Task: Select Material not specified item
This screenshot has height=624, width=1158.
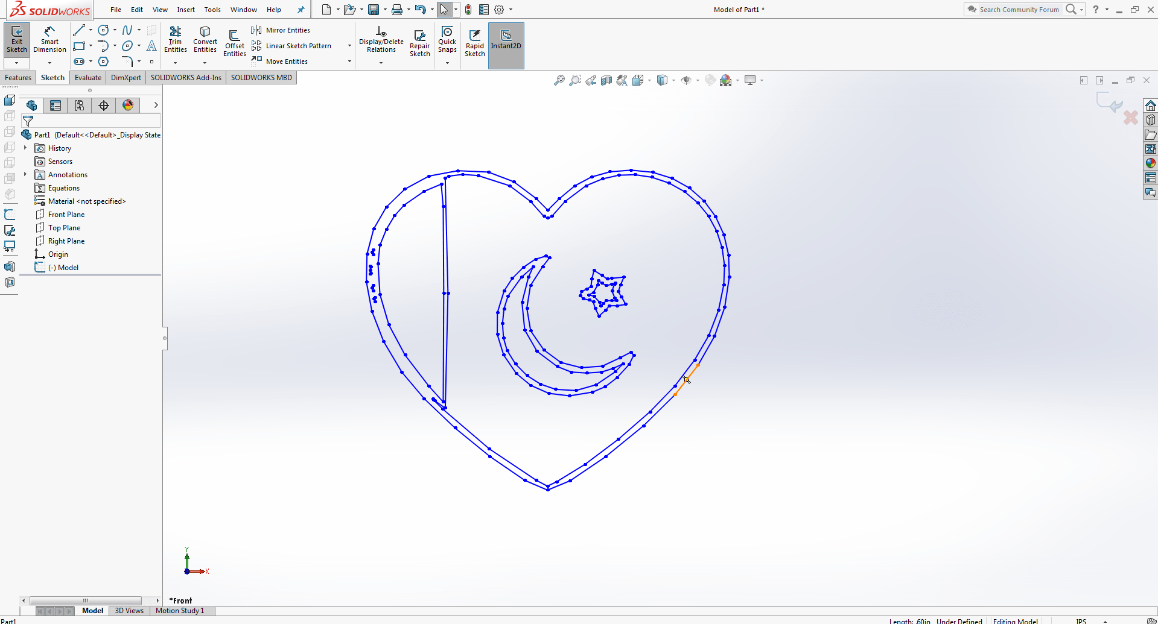Action: [x=87, y=201]
